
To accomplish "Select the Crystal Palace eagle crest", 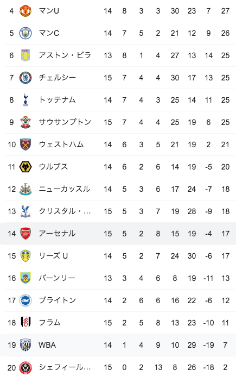I will 25,211.
